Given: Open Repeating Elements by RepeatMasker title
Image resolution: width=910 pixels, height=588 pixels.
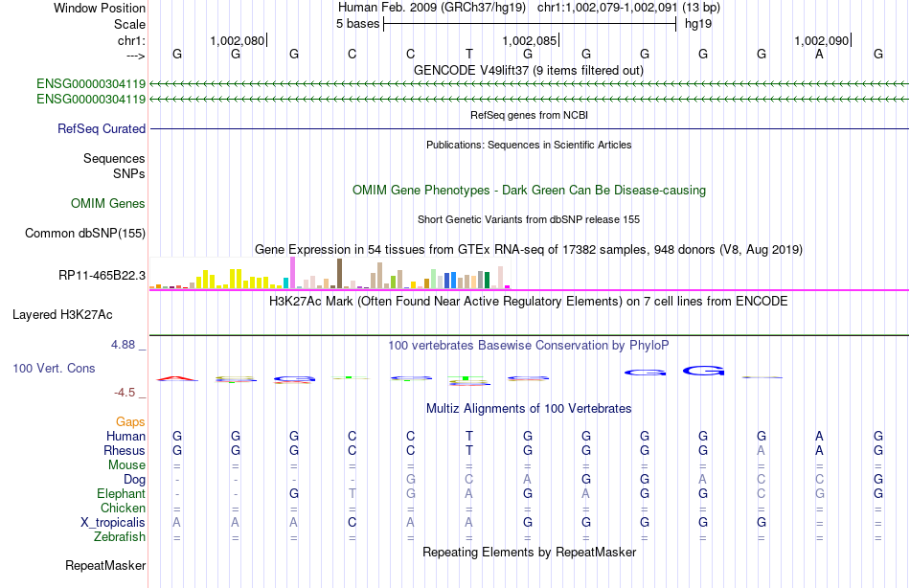Looking at the screenshot, I should click(529, 552).
